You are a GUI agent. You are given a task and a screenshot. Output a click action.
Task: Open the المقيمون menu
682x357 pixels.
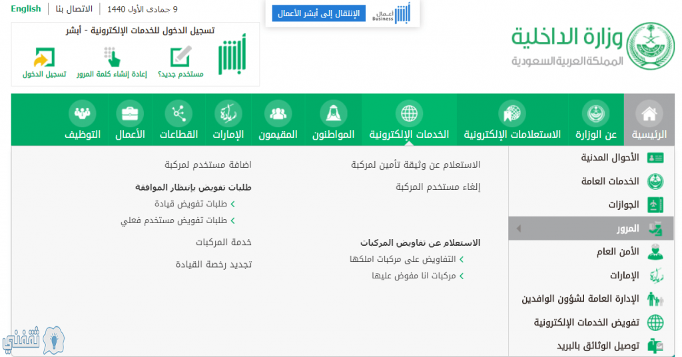[278, 120]
